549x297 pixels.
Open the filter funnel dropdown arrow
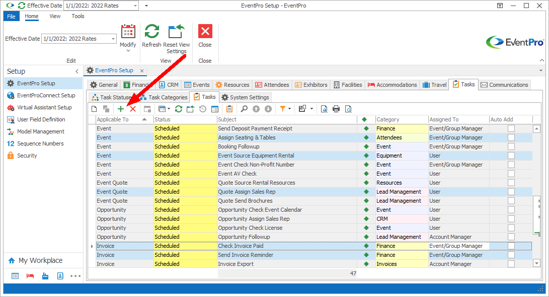pyautogui.click(x=289, y=109)
